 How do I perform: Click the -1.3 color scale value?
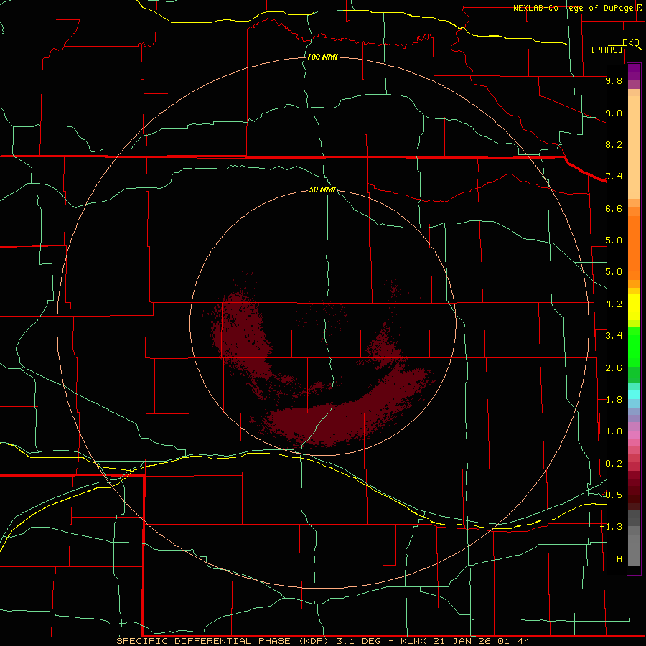coord(612,527)
